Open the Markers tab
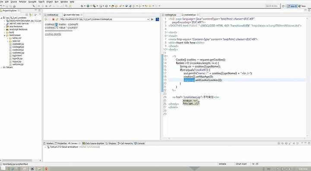Viewport: 311px width, 171px height. click(x=48, y=143)
